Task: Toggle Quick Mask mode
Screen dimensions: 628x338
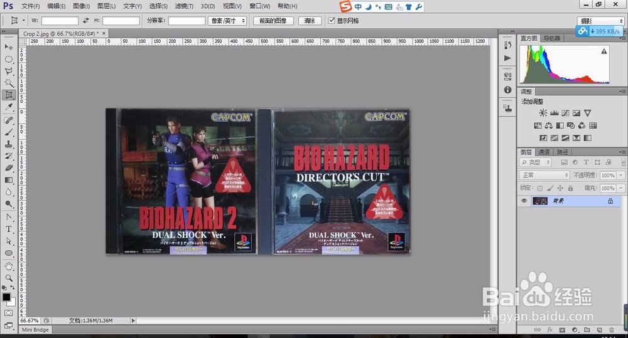Action: pos(8,313)
